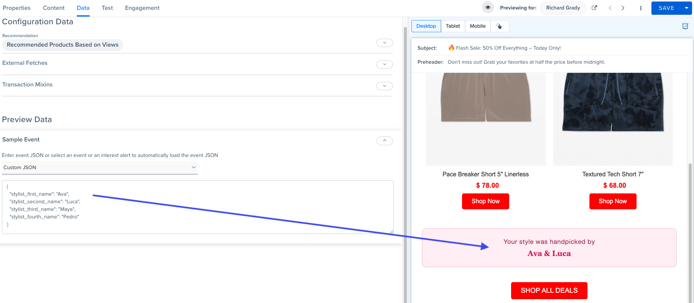Click the preheader text line
The height and width of the screenshot is (303, 694).
tap(526, 62)
